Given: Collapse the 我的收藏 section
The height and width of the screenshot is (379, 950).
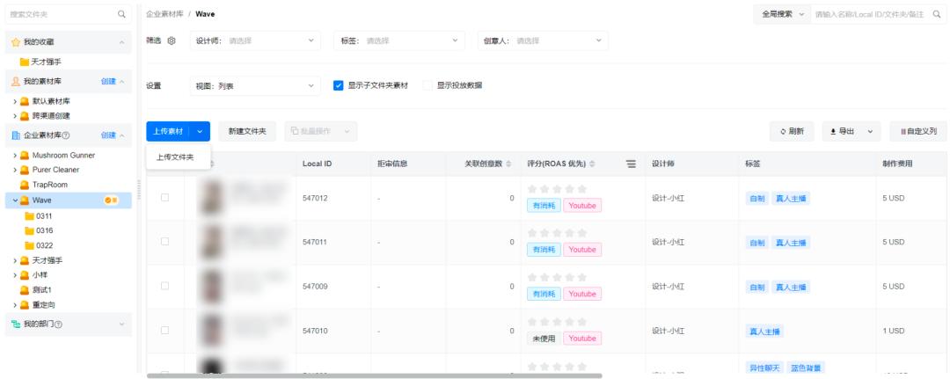Looking at the screenshot, I should click(121, 42).
